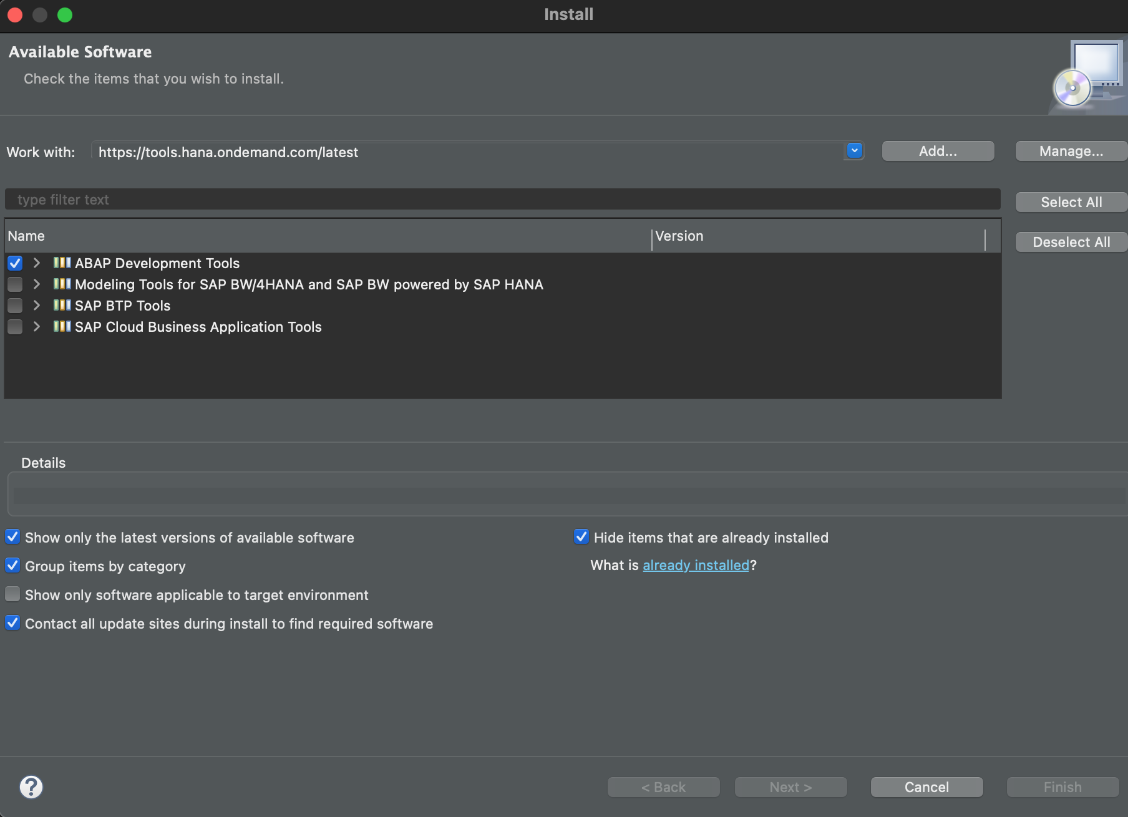Click the SAP Cloud Business Application Tools category icon
Viewport: 1128px width, 817px height.
[62, 326]
